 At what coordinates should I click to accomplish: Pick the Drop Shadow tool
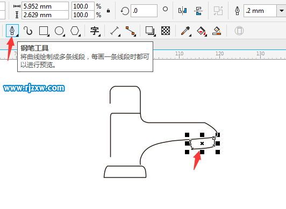point(150,31)
